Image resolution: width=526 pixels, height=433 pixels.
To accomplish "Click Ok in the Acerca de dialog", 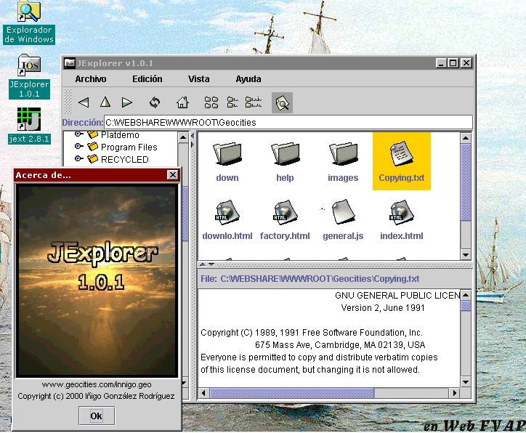I will (x=97, y=416).
